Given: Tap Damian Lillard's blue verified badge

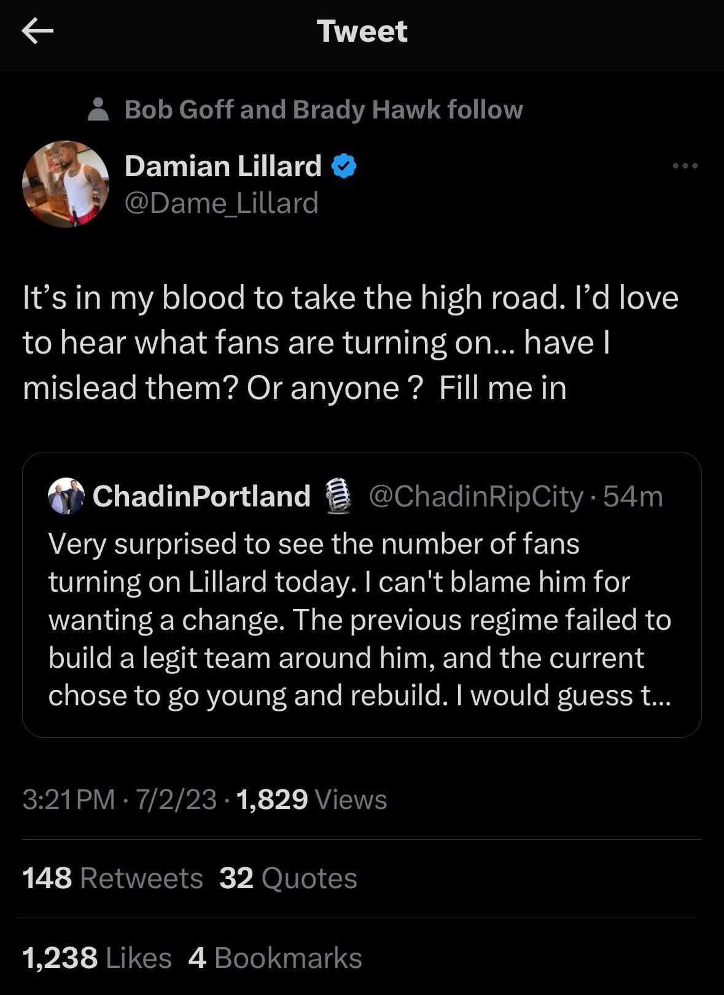Looking at the screenshot, I should [344, 166].
